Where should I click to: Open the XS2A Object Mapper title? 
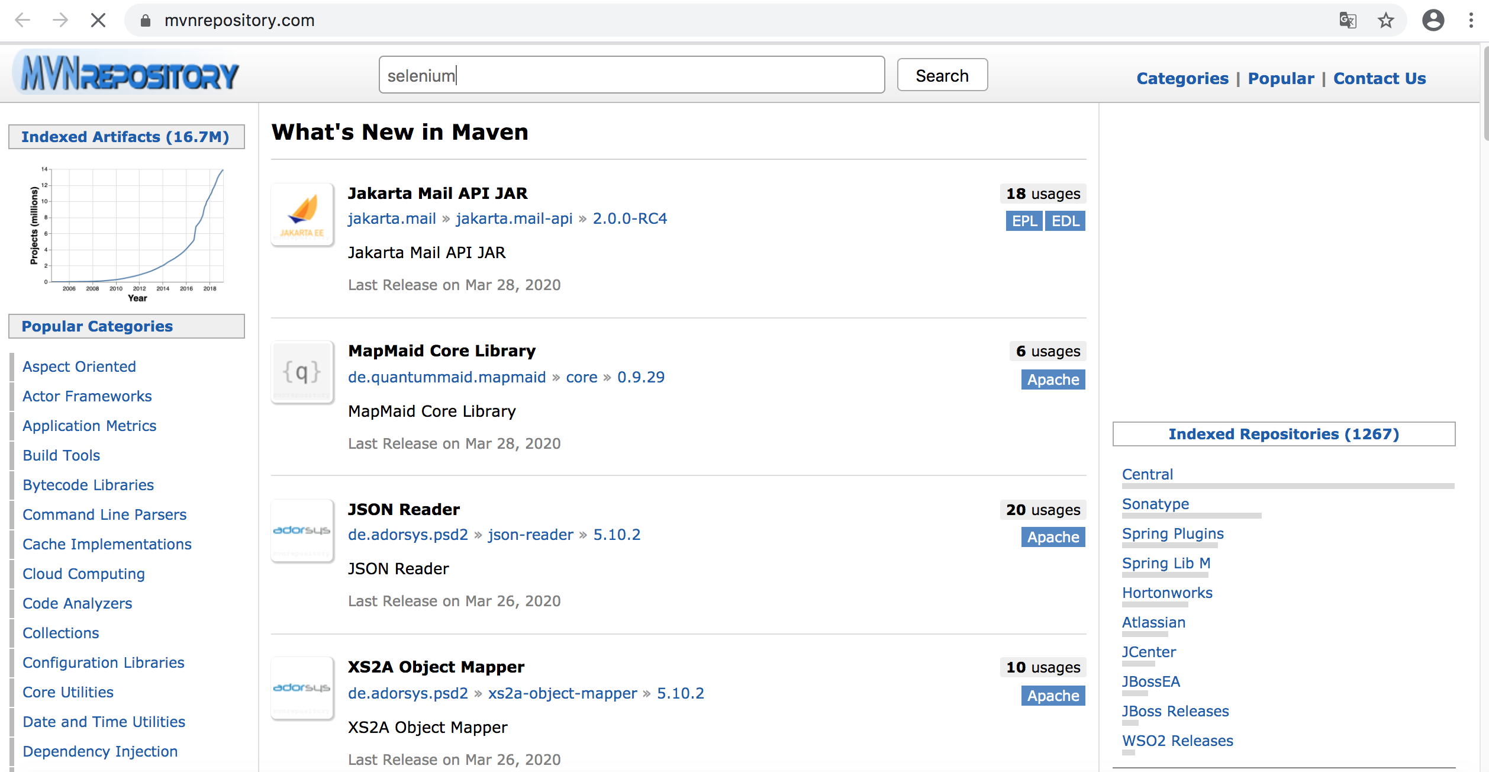[436, 667]
